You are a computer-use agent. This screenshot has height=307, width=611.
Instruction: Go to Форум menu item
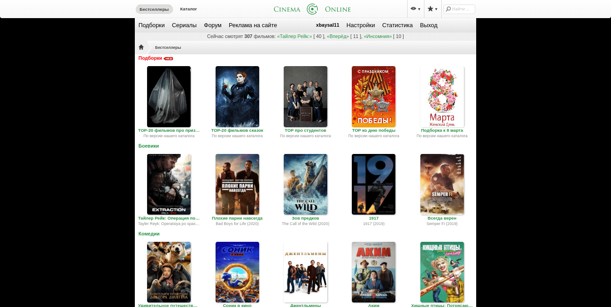pyautogui.click(x=212, y=25)
